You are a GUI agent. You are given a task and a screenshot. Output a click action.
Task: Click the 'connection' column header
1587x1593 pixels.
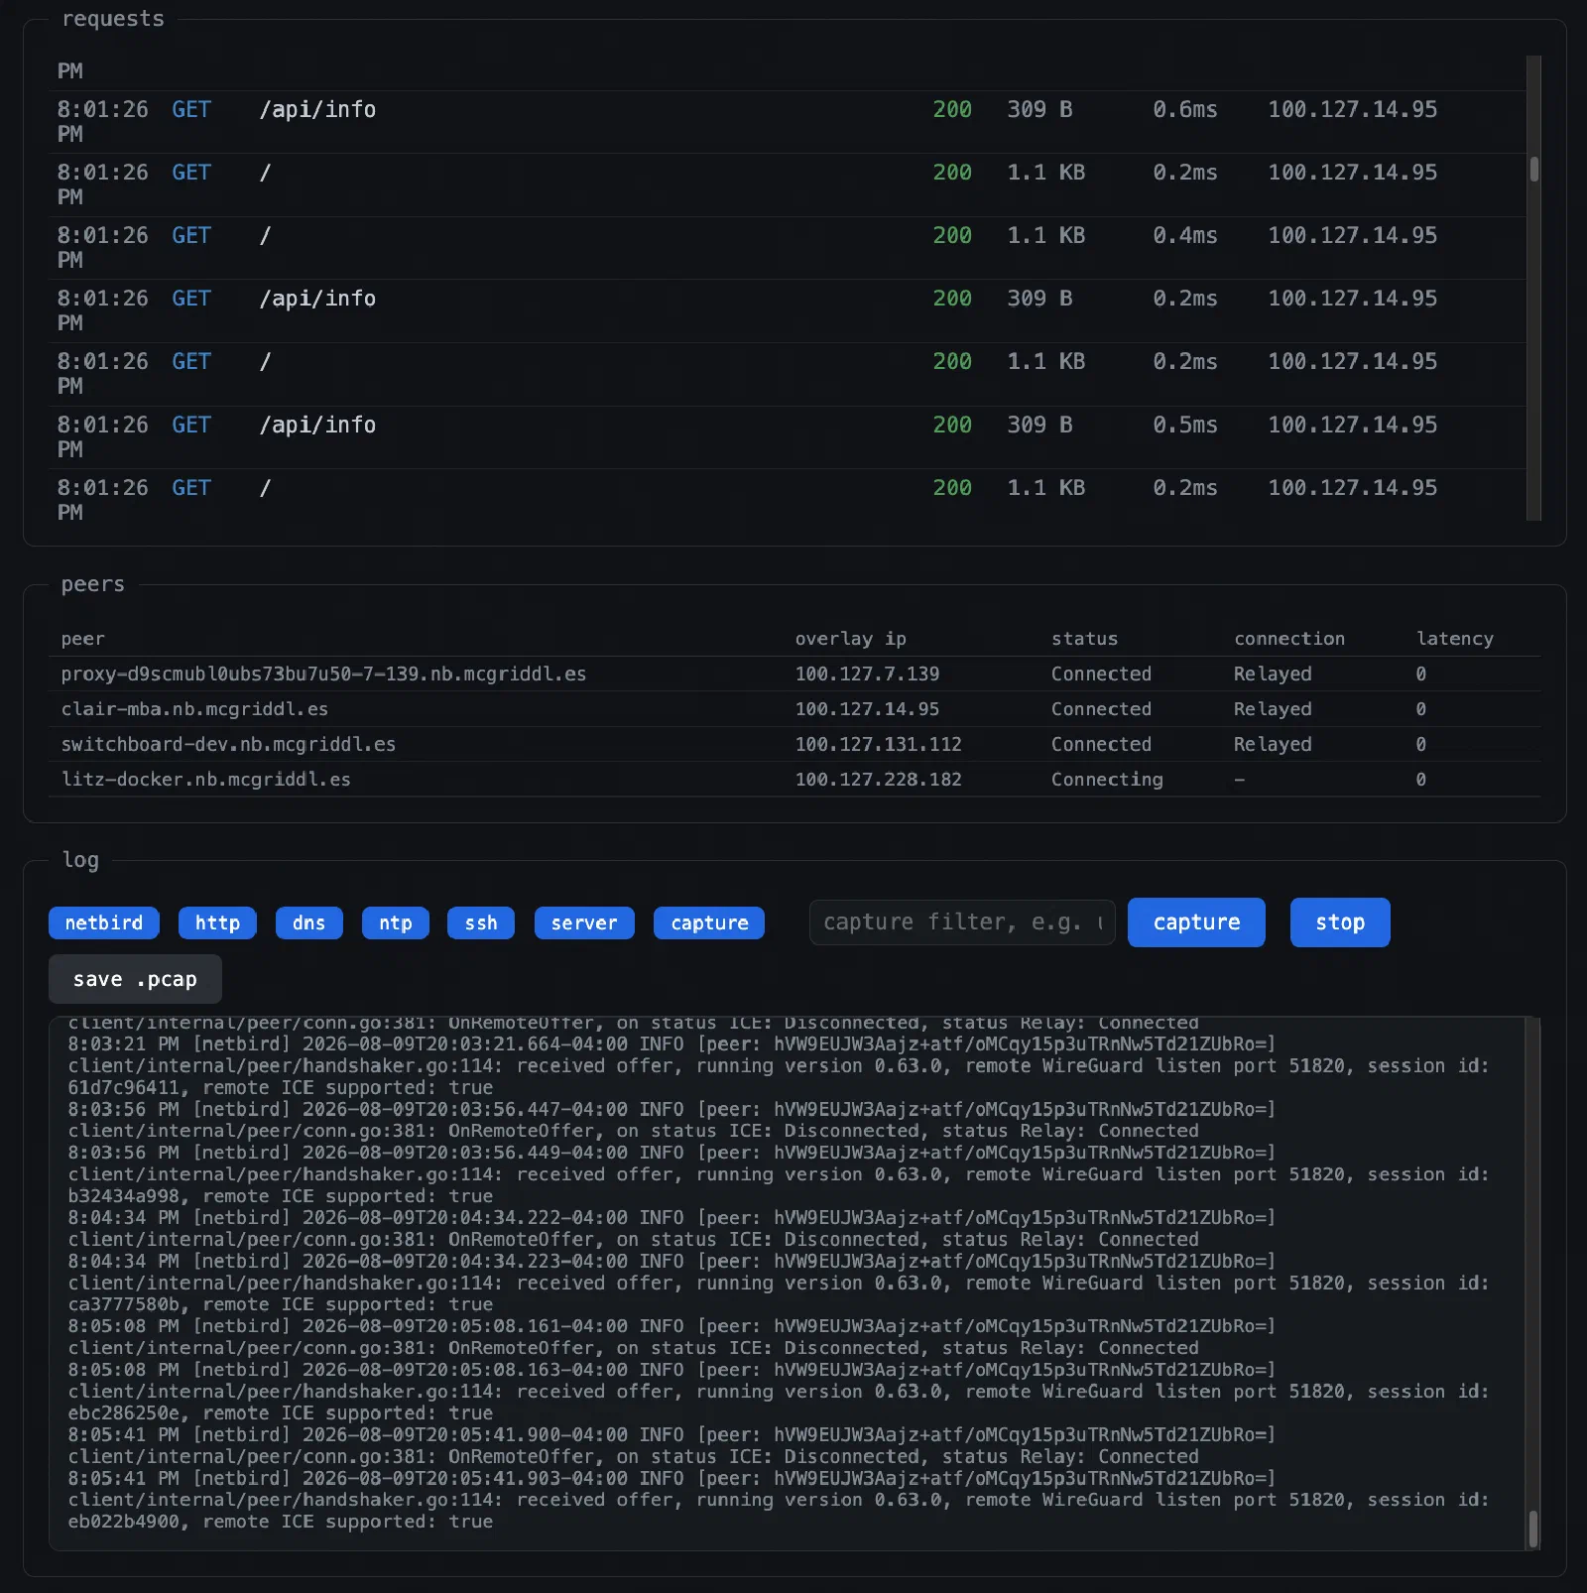pyautogui.click(x=1289, y=639)
